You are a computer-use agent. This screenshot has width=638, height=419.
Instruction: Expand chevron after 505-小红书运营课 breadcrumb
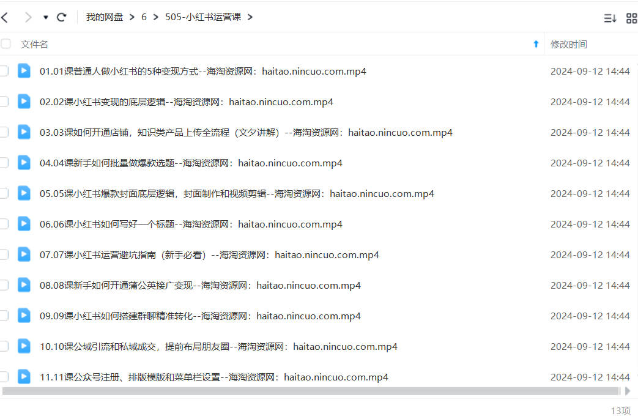250,17
